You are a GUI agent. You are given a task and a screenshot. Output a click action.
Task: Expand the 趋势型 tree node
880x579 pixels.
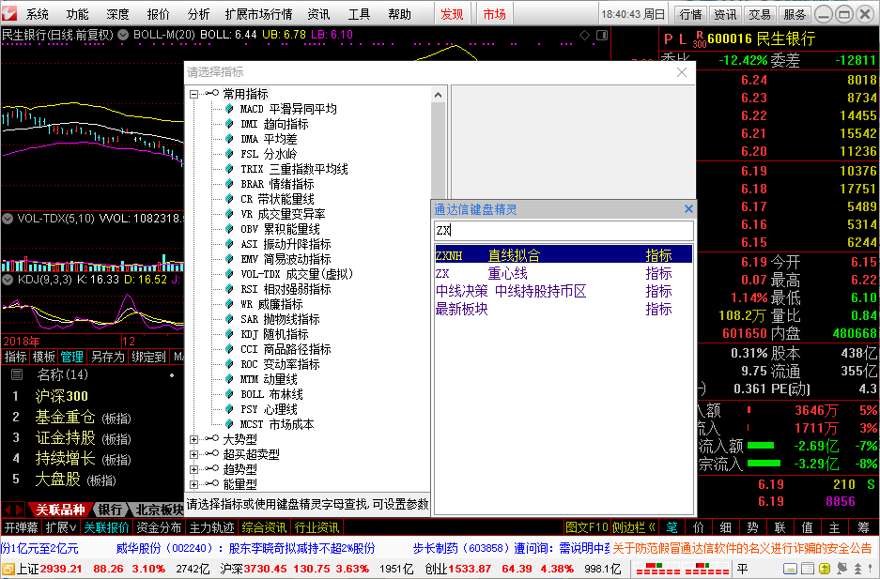click(193, 470)
